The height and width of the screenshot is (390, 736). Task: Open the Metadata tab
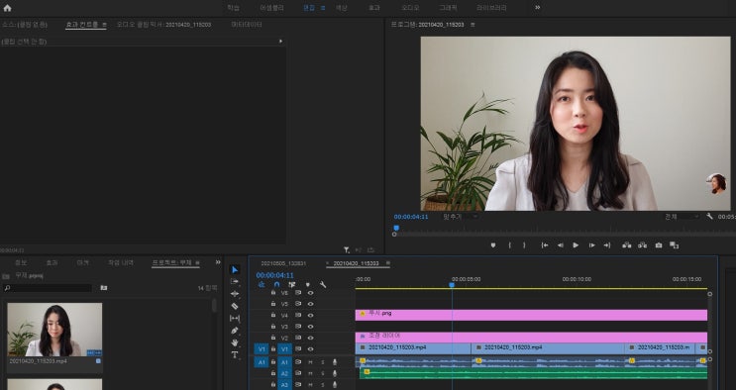tap(247, 25)
